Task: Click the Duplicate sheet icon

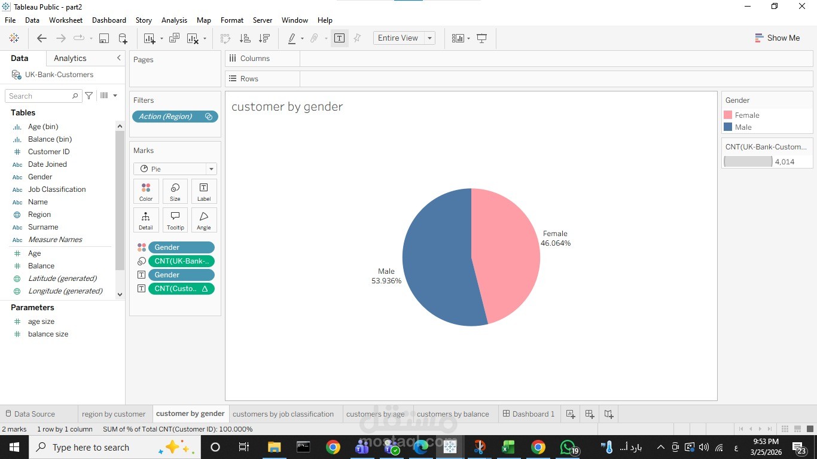Action: [174, 38]
